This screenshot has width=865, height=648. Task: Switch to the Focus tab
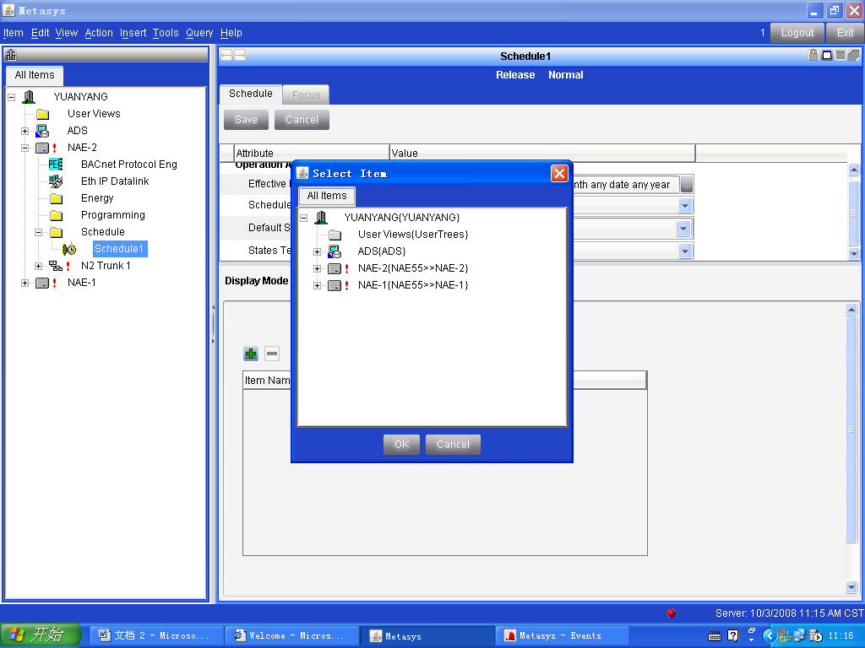coord(306,95)
